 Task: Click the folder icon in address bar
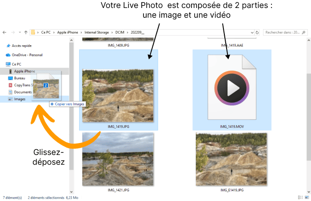33,32
